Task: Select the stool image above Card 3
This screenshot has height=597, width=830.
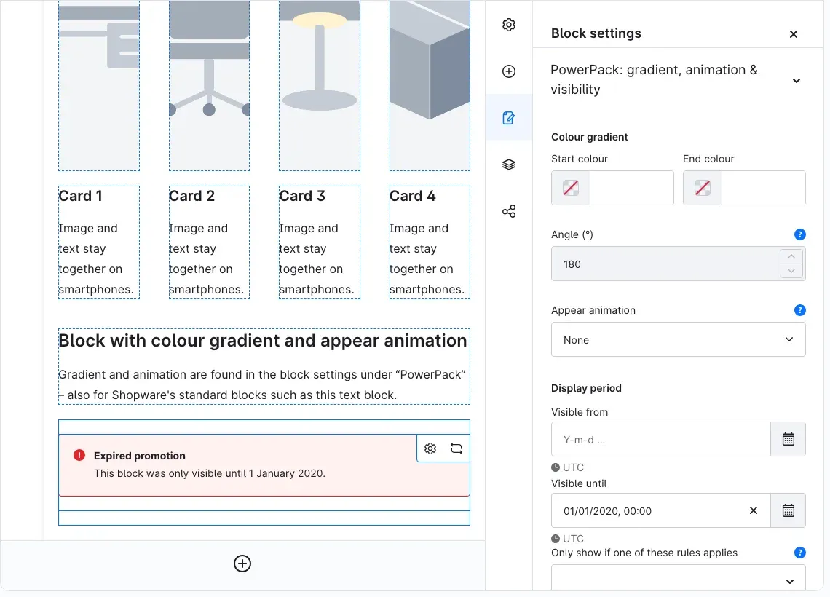Action: [320, 85]
